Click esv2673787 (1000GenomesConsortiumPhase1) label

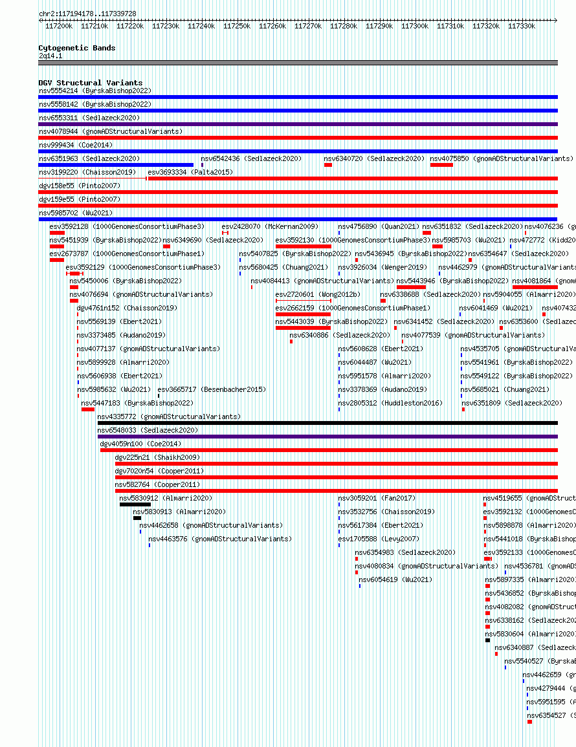pyautogui.click(x=127, y=254)
